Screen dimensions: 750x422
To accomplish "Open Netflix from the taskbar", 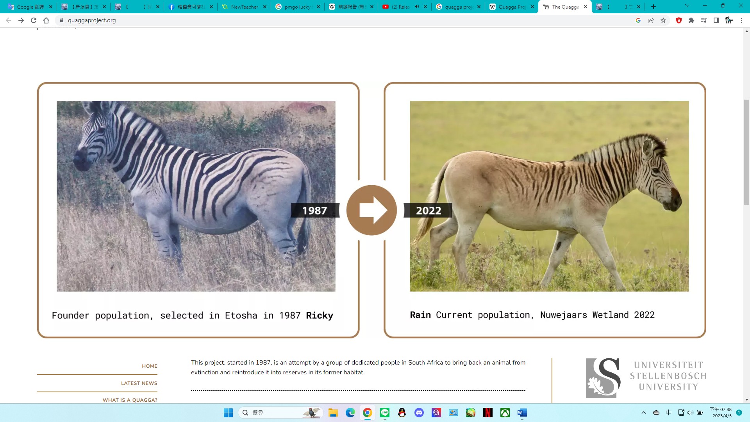I will pyautogui.click(x=488, y=413).
